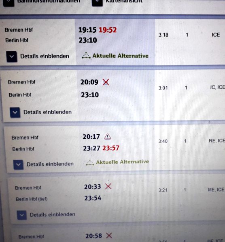
Task: Select the delayed departure time 19:52
Action: pyautogui.click(x=108, y=30)
